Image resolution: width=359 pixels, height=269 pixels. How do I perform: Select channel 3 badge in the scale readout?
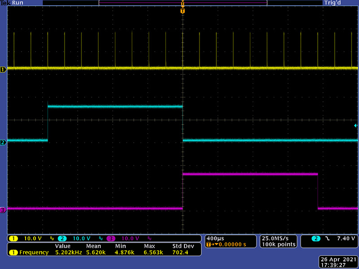point(110,238)
